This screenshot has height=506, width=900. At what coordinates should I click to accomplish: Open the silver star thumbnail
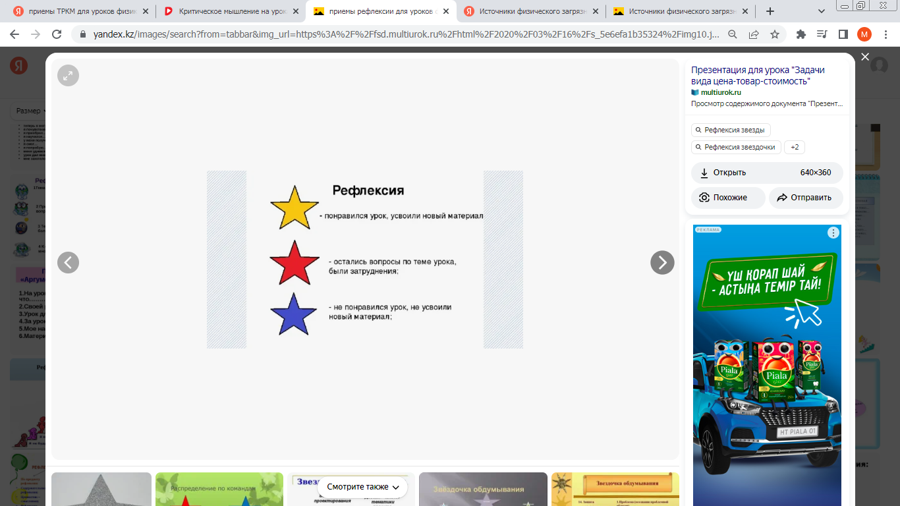(101, 489)
